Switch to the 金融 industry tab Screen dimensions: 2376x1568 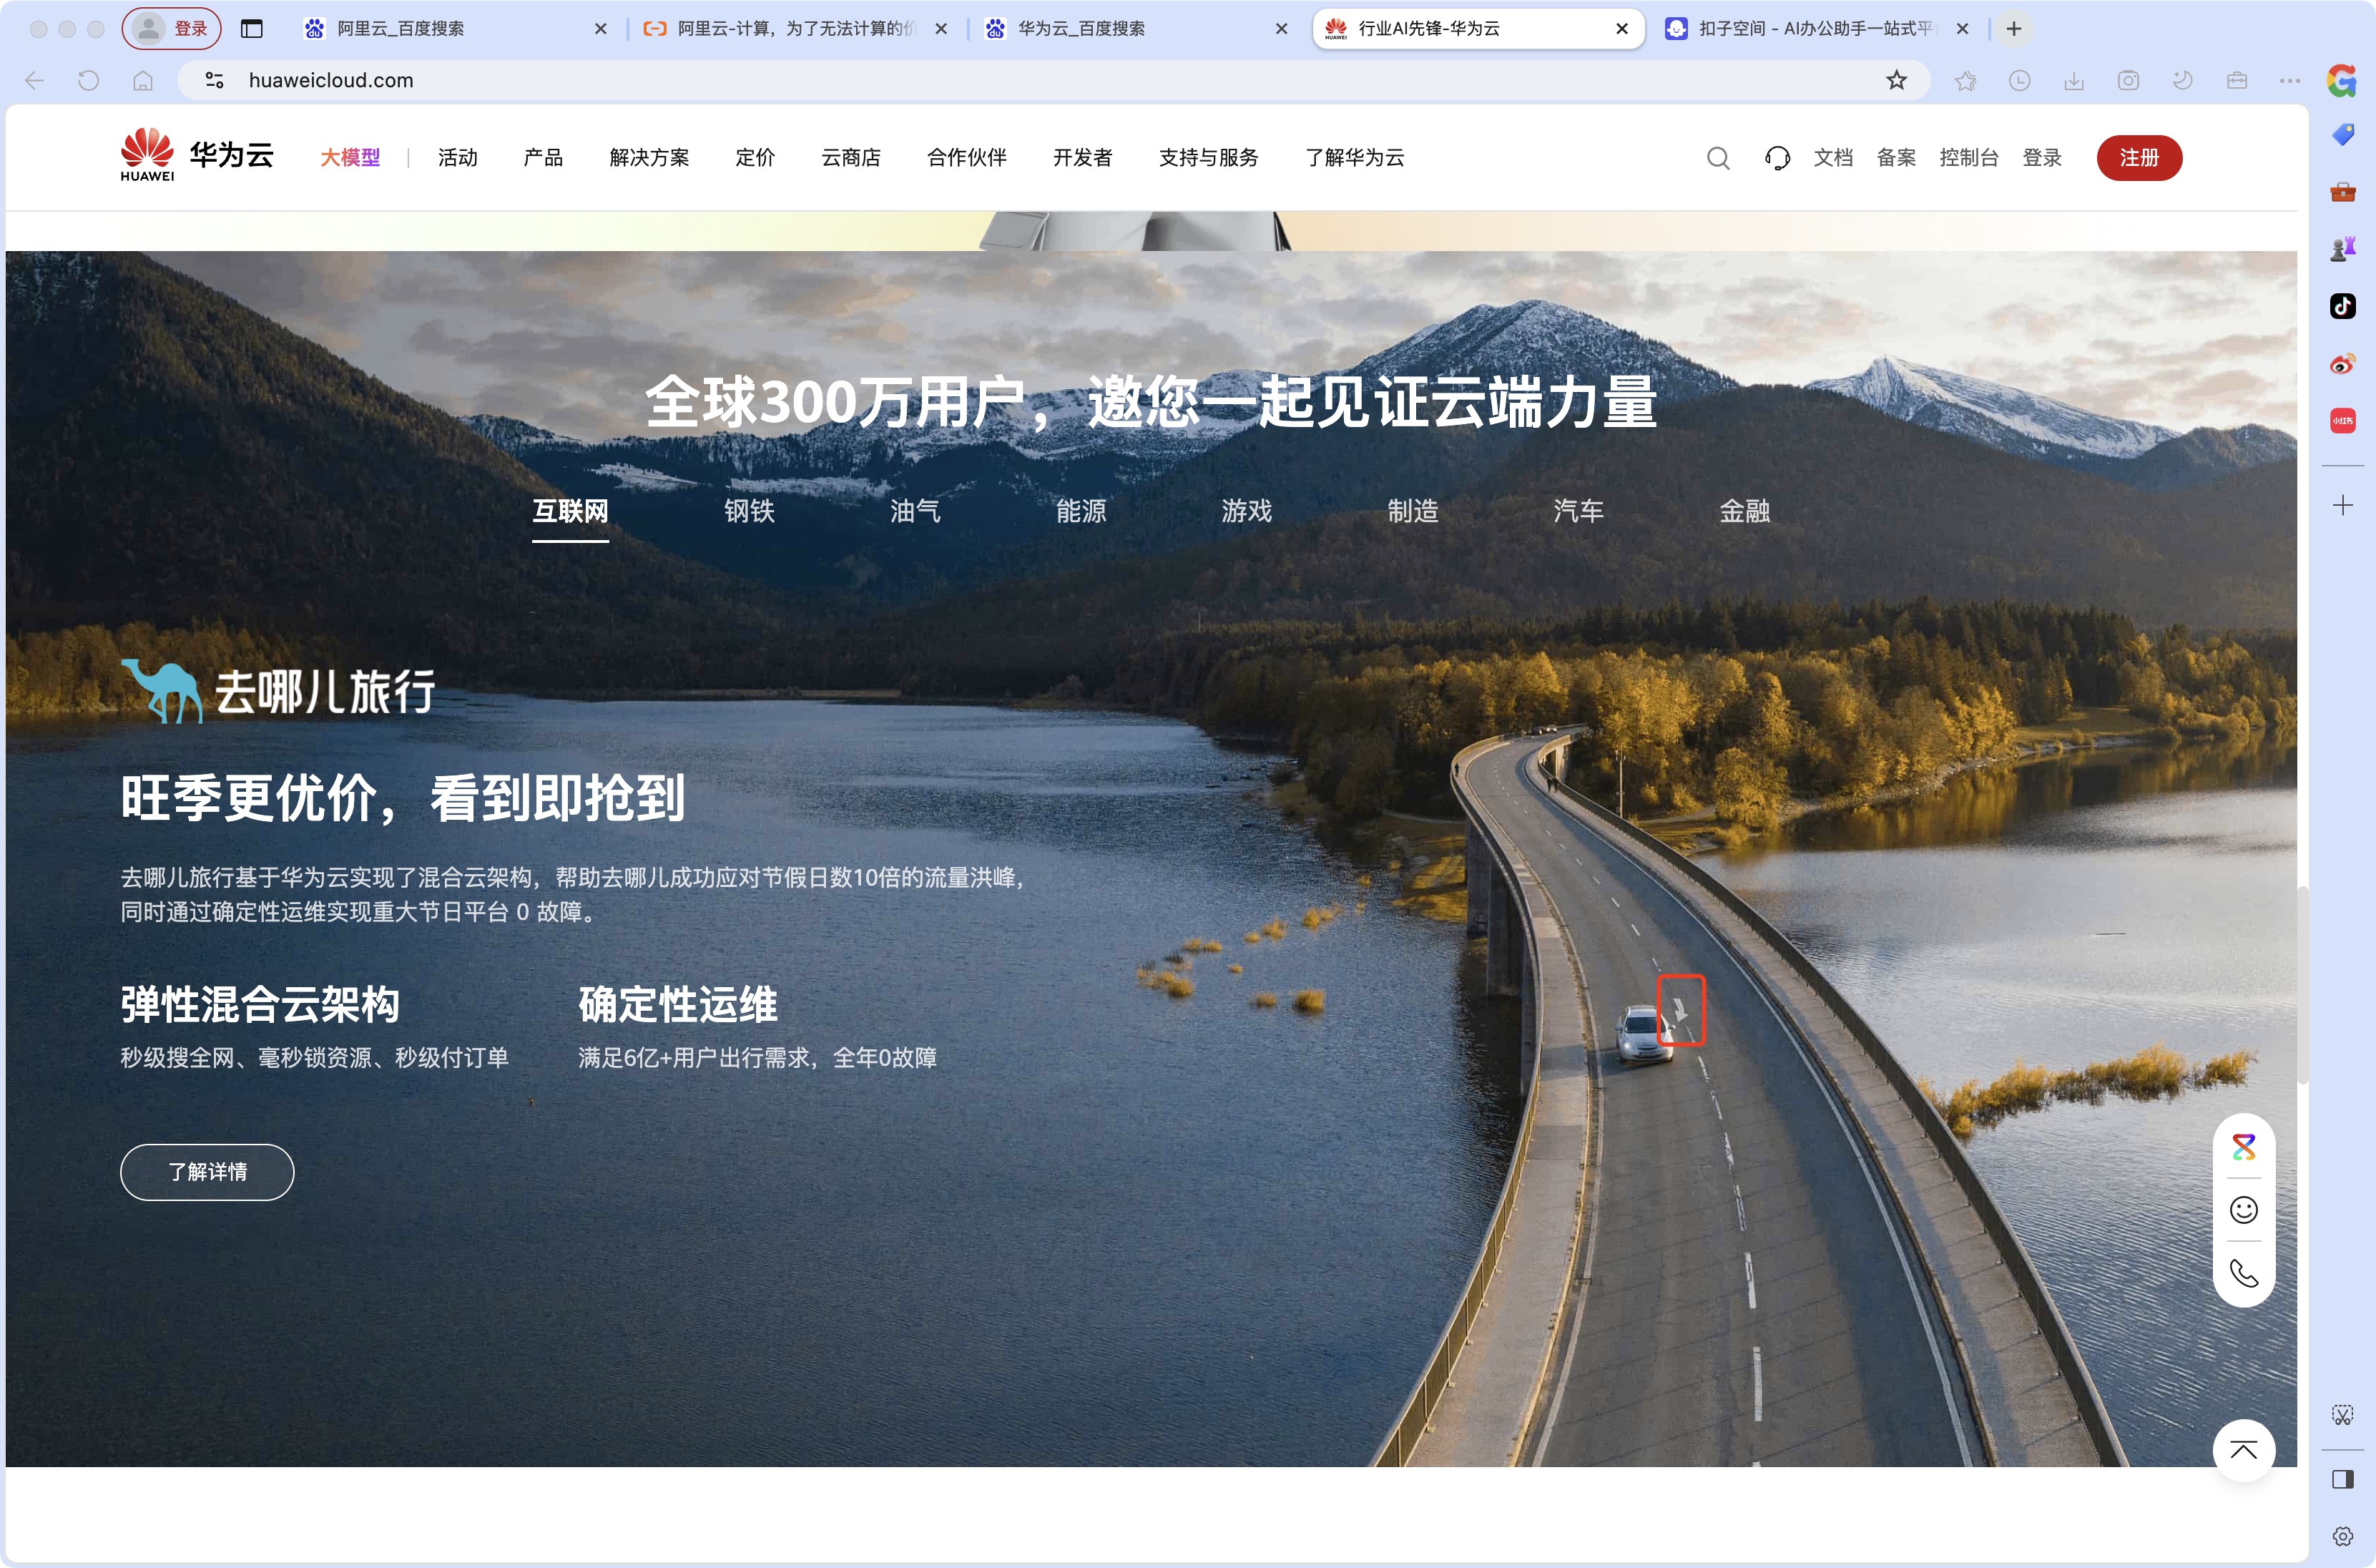click(x=1743, y=511)
